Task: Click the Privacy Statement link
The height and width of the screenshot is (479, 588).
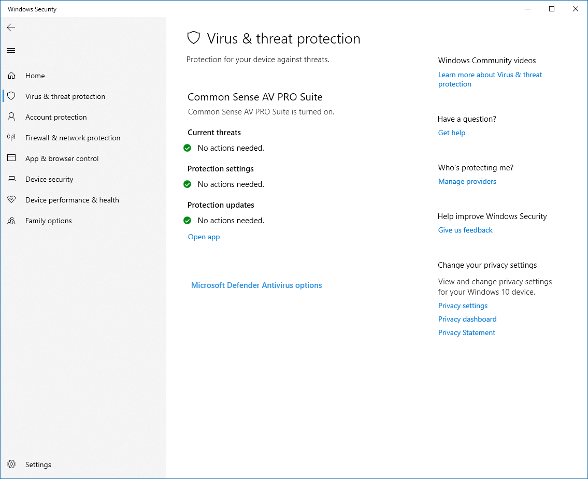Action: click(x=467, y=332)
